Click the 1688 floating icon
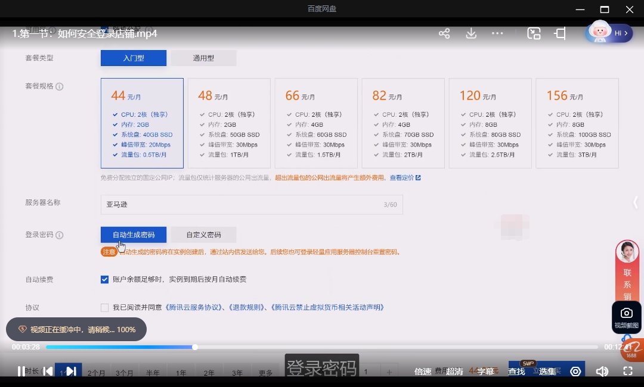Viewport: 644px width, 387px height. (x=631, y=351)
